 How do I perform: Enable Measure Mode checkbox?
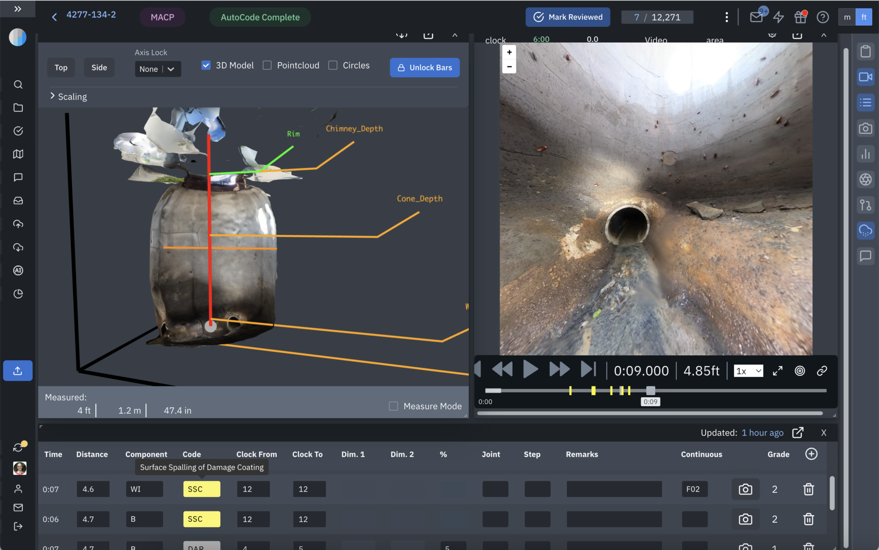[x=393, y=406]
